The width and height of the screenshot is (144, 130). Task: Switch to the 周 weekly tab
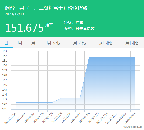pos(20,43)
